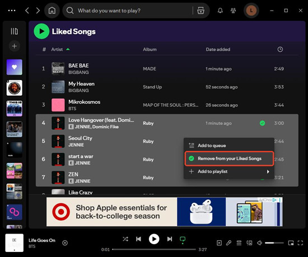Choose Remove from your Liked Songs
This screenshot has width=308, height=257.
point(229,158)
